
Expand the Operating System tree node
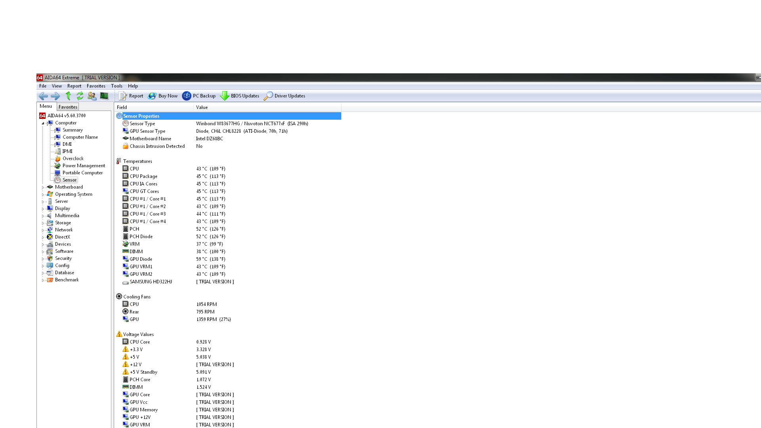point(43,195)
